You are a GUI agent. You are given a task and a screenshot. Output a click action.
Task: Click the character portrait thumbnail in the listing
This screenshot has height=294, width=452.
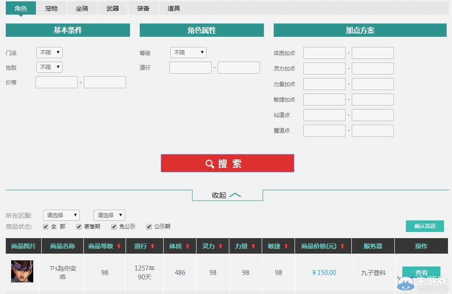(x=23, y=271)
